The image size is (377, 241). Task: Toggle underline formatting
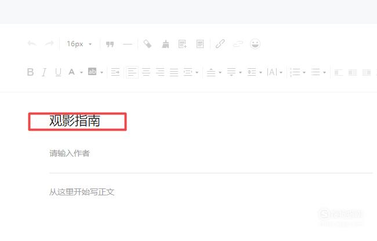pyautogui.click(x=58, y=72)
